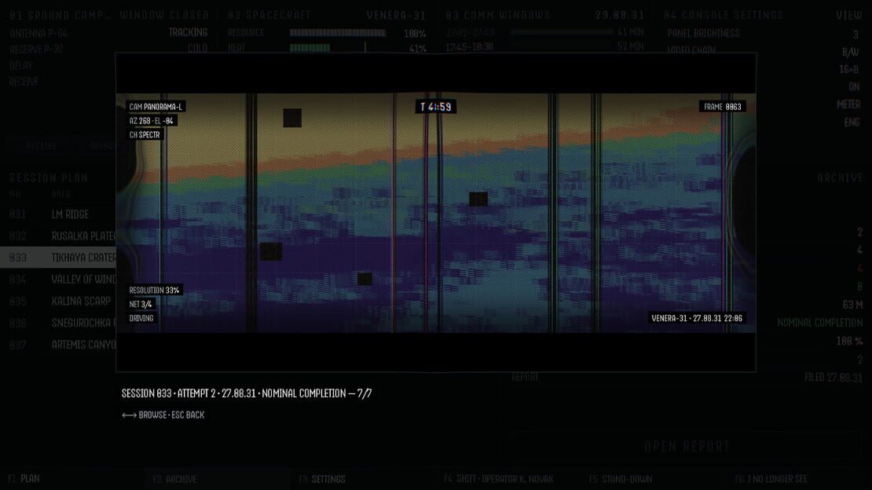The image size is (872, 490).
Task: Click the Open Report button
Action: pyautogui.click(x=687, y=447)
